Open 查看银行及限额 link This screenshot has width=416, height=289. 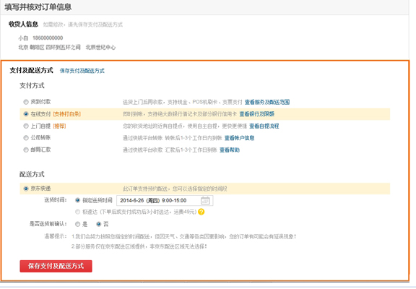pyautogui.click(x=257, y=114)
